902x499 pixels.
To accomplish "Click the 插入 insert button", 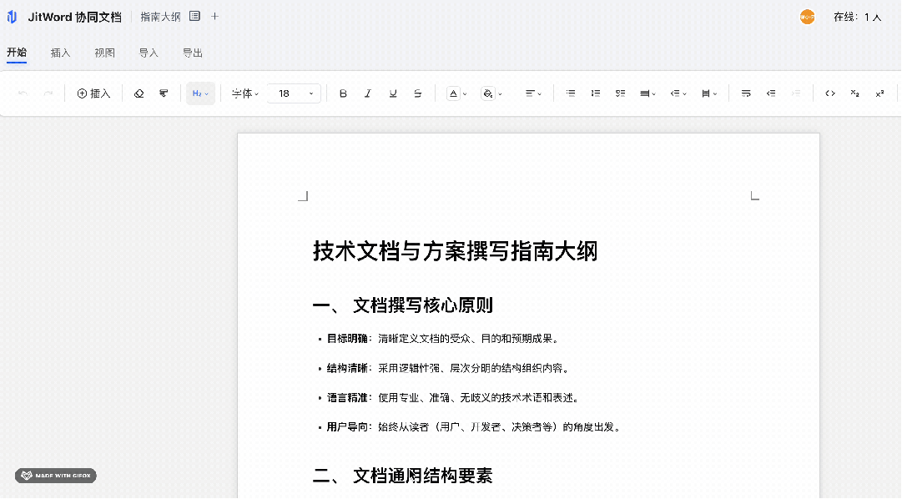I will coord(93,93).
